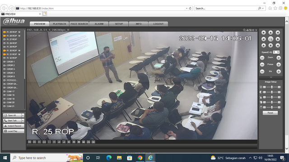
Task: Click the audio speaker icon above the video
Action: [253, 30]
